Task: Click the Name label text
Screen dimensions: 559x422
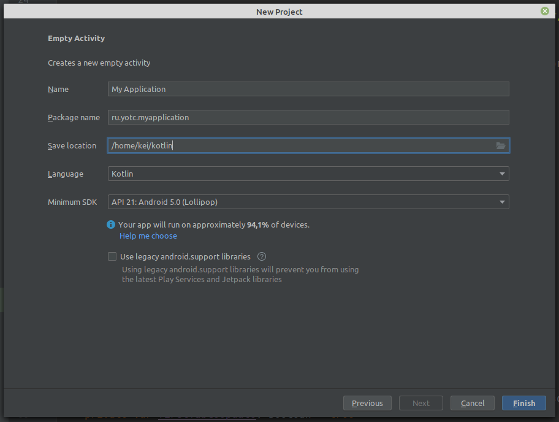Action: 58,89
